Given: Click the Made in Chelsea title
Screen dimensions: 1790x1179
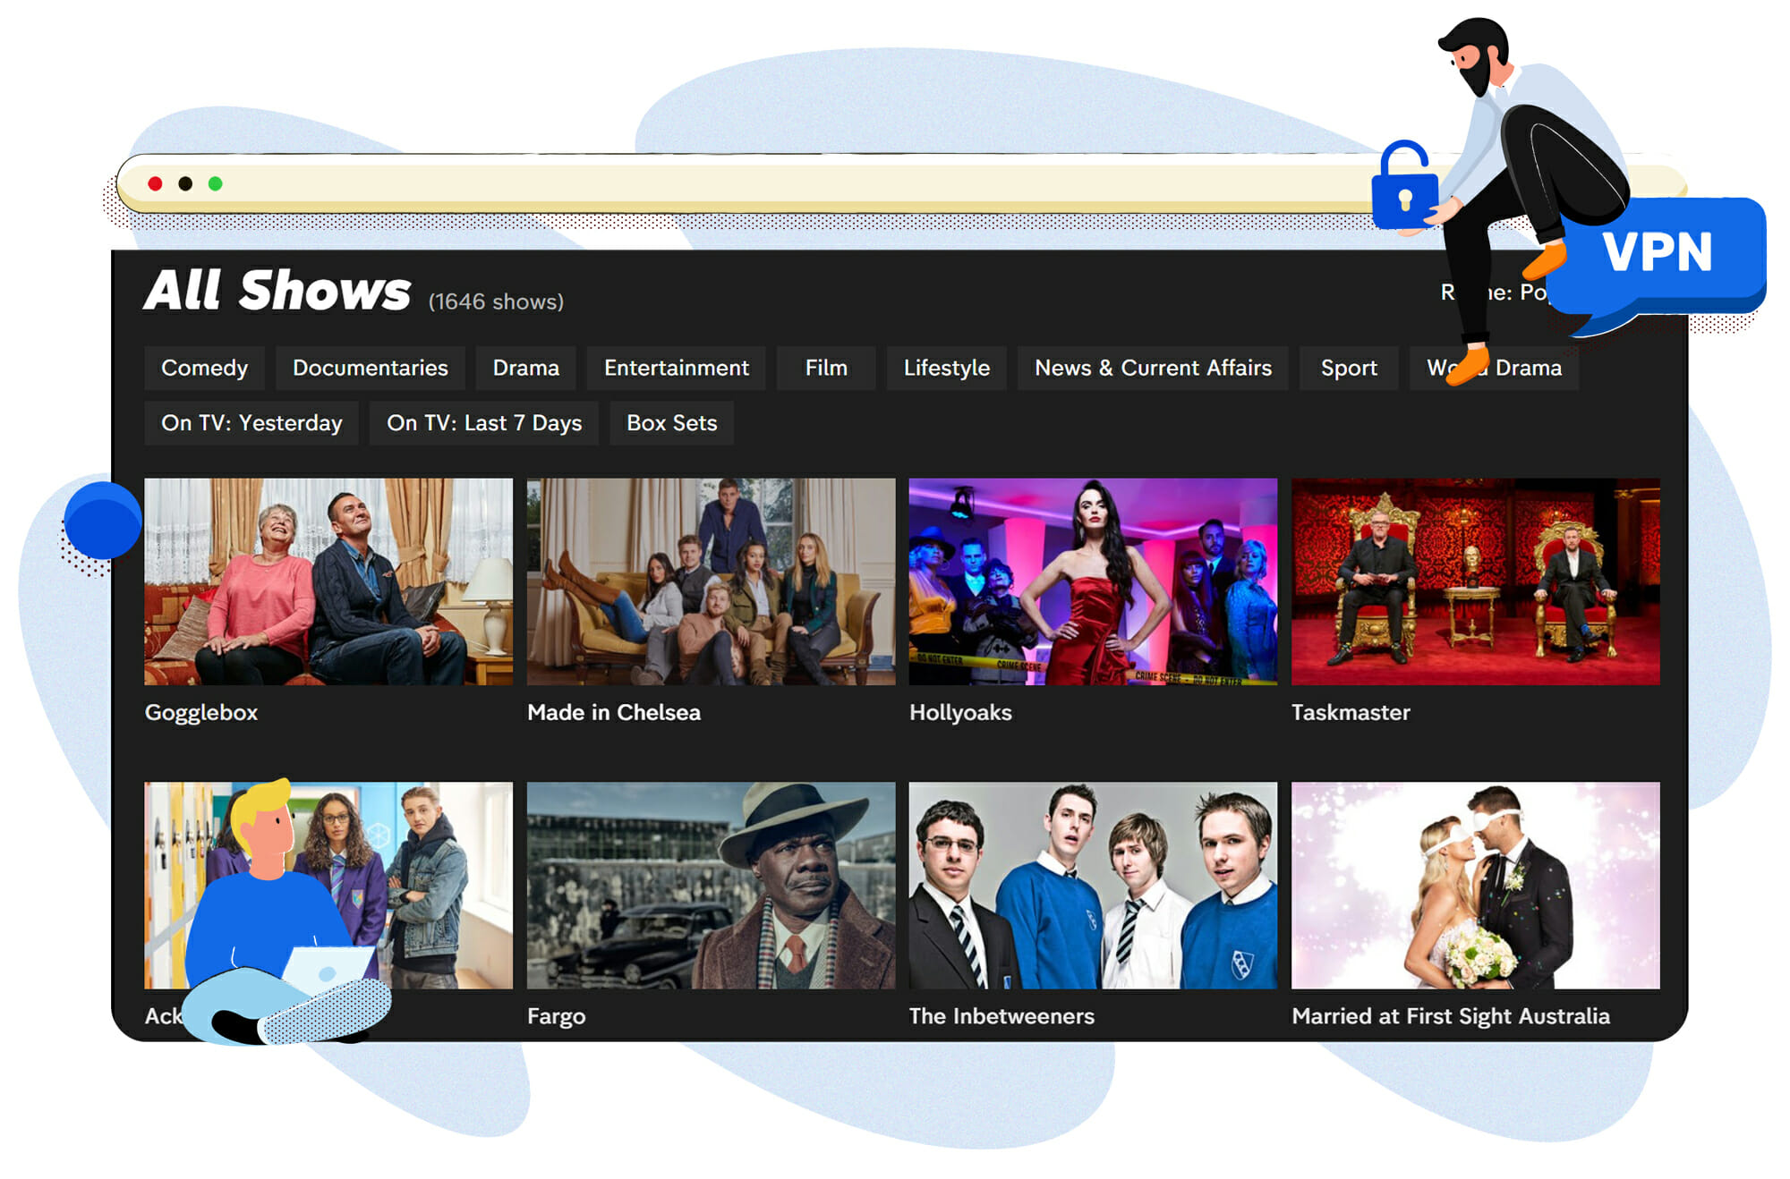Looking at the screenshot, I should 614,713.
